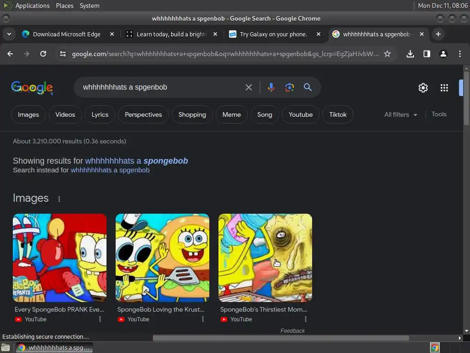This screenshot has height=353, width=470.
Task: Clear the search box with the X
Action: coord(248,87)
